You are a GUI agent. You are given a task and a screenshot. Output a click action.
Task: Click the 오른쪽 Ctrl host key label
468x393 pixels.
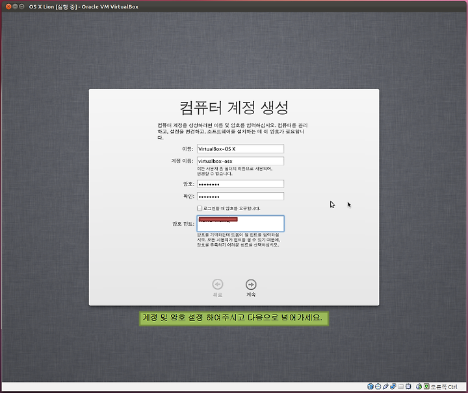[444, 387]
